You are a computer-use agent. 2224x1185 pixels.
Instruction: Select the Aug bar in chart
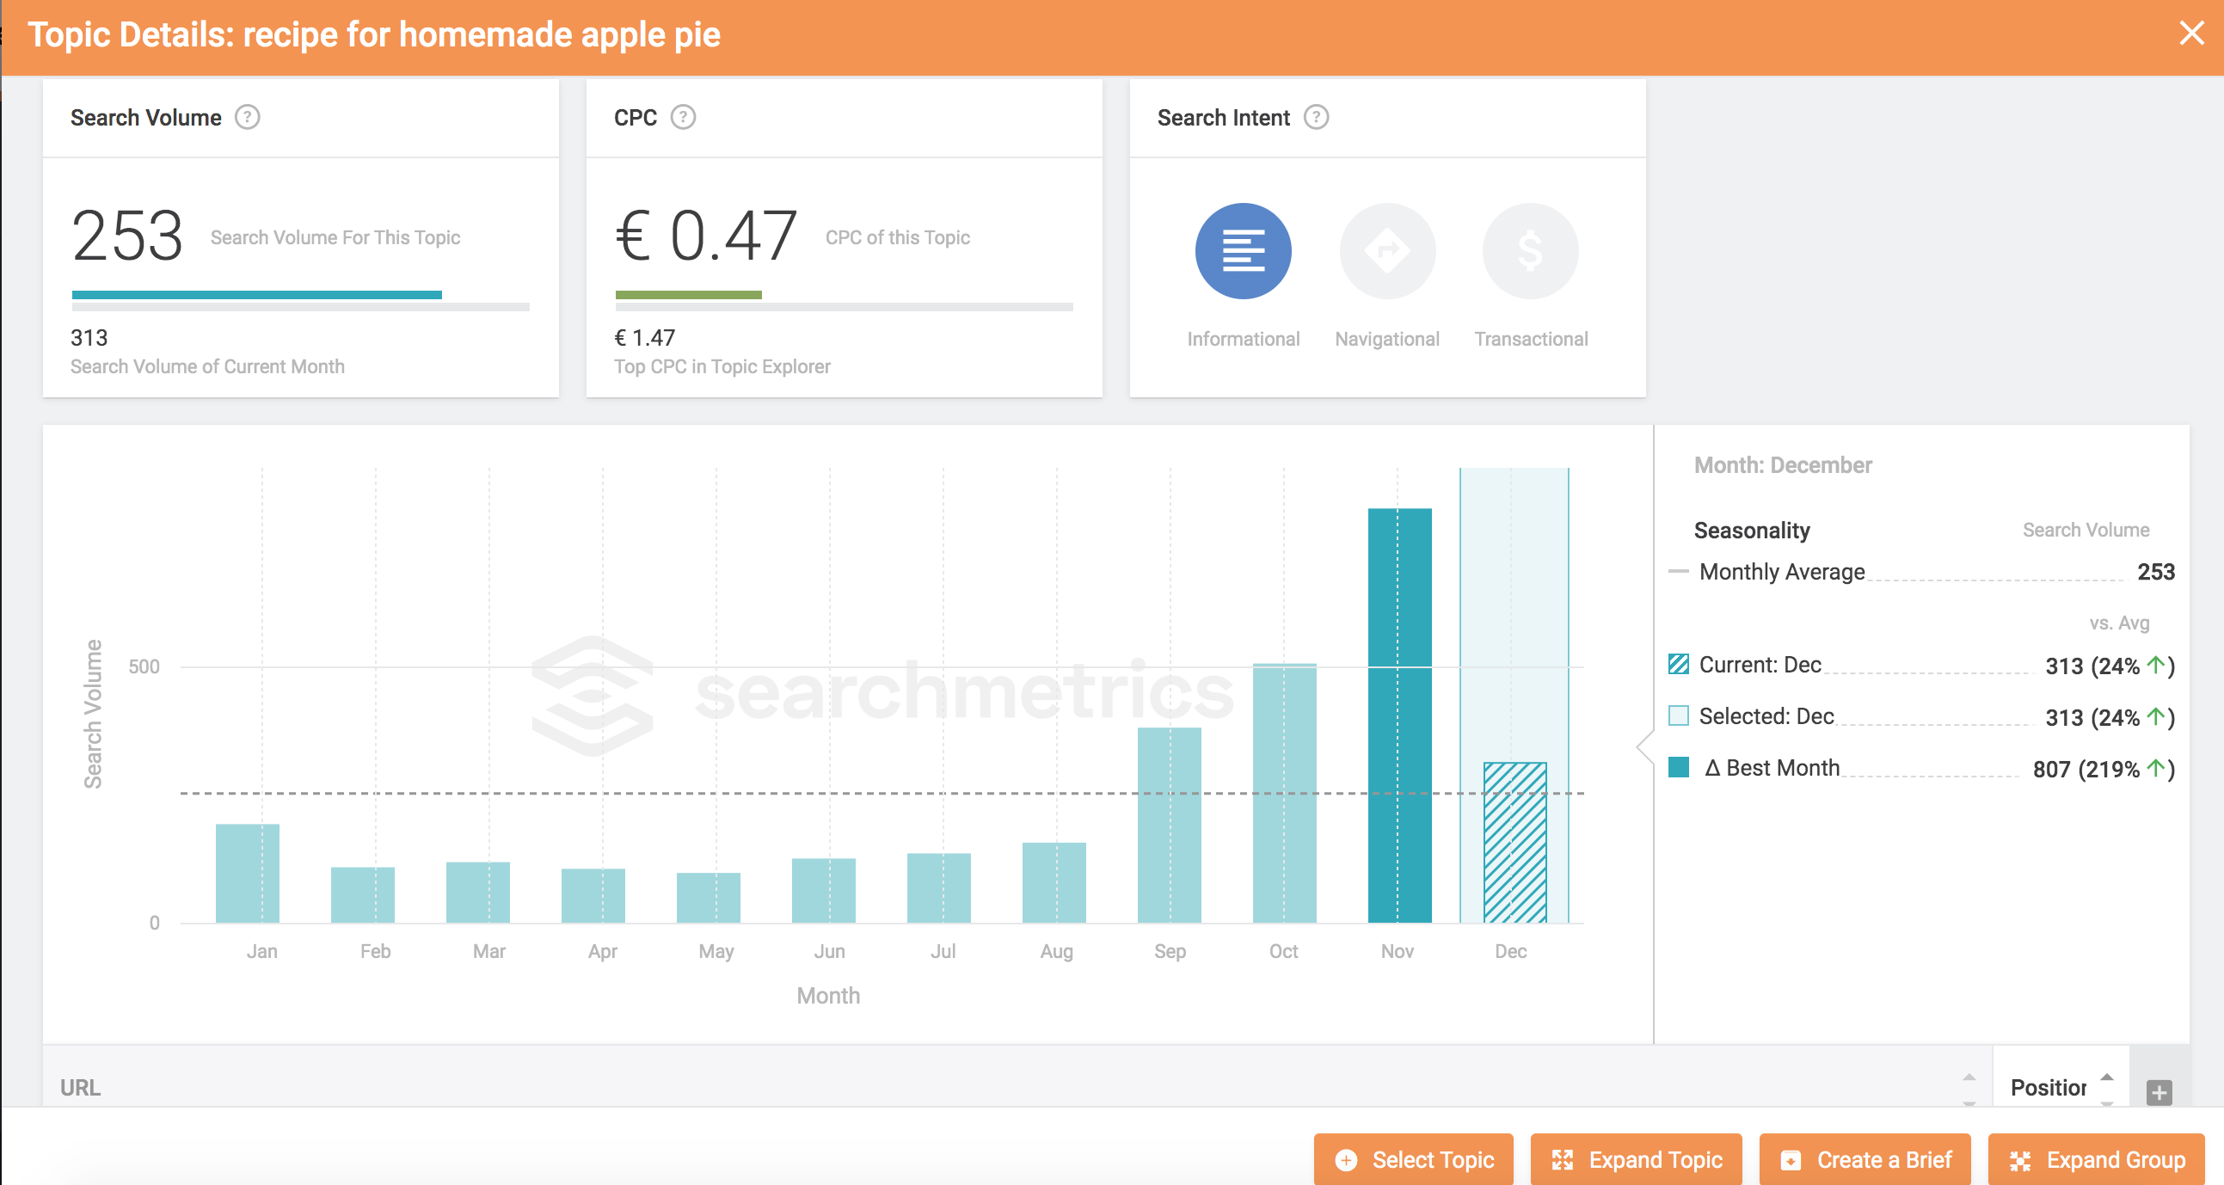click(x=1054, y=882)
